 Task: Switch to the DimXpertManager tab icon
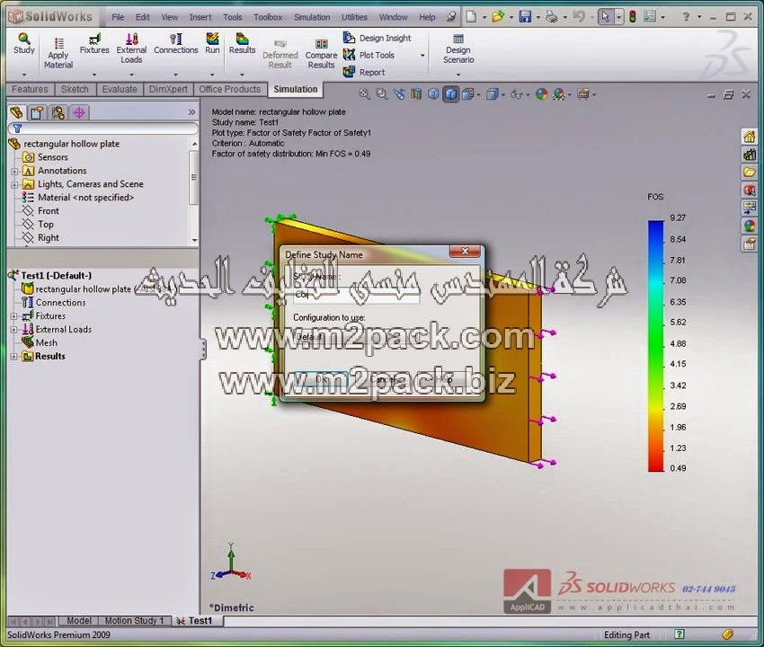[x=79, y=112]
